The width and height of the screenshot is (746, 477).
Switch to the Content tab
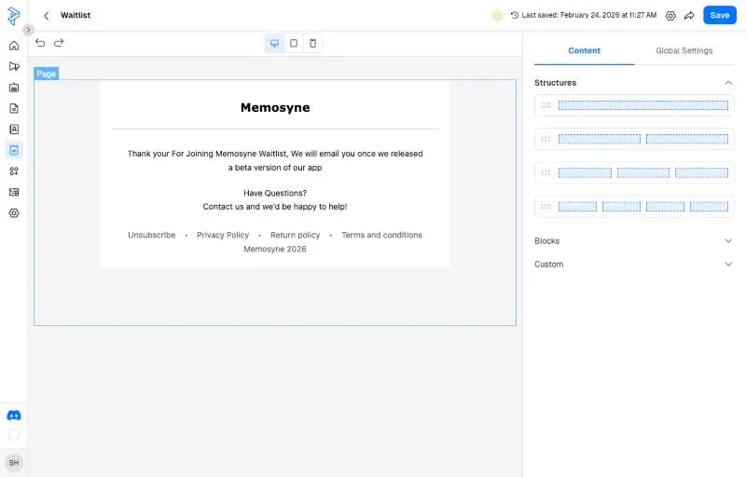[x=584, y=51]
